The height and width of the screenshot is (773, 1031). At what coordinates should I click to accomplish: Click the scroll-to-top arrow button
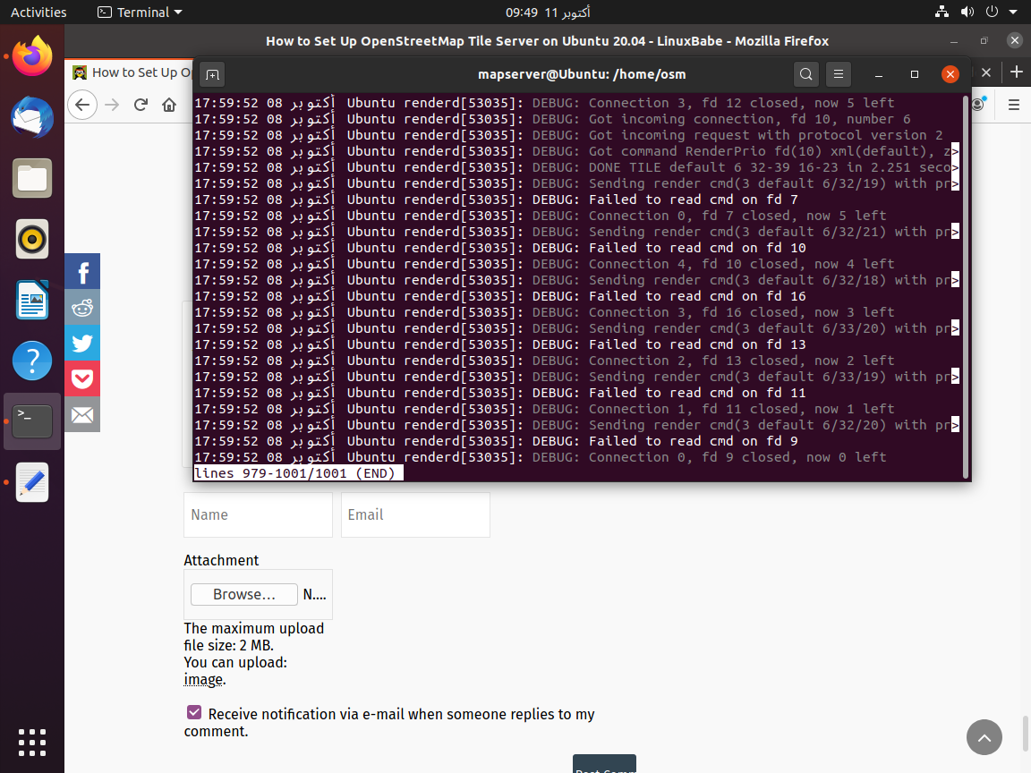pos(984,737)
